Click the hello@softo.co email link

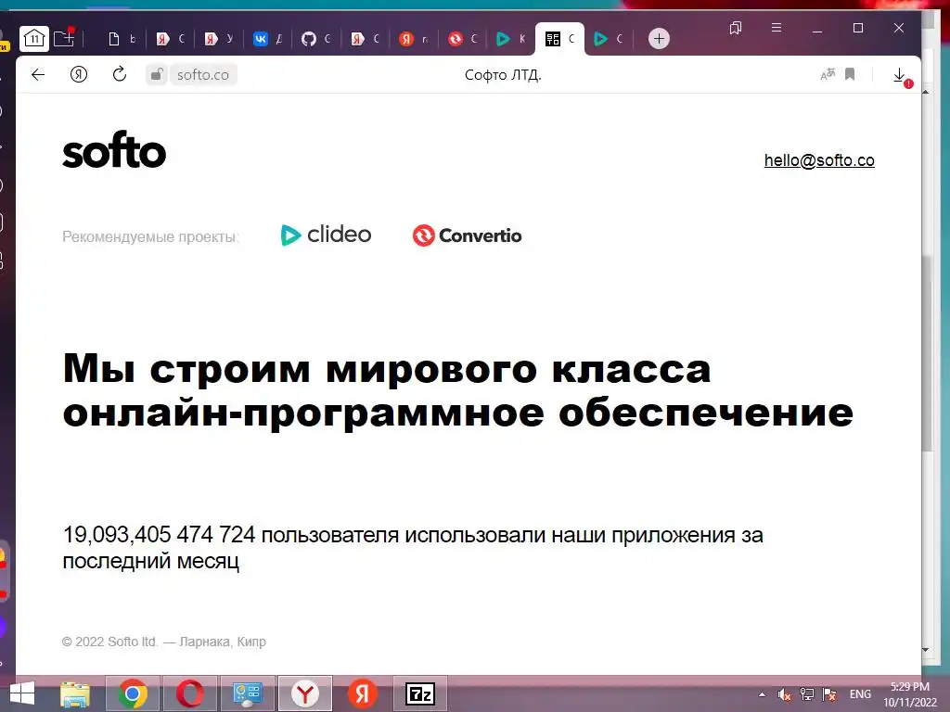click(819, 160)
